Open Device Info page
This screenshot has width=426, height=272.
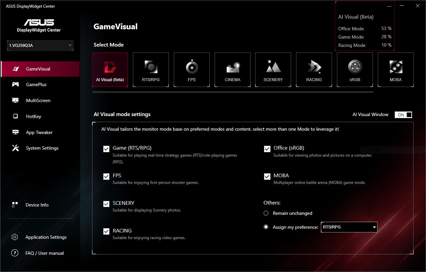click(37, 205)
